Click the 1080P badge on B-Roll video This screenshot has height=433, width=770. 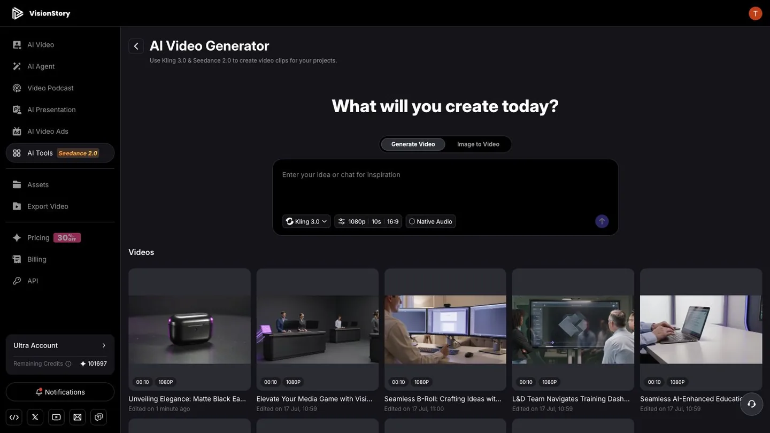pos(422,382)
